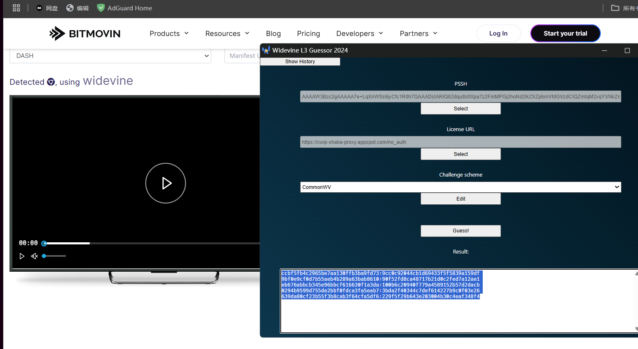Viewport: 638px width, 349px height.
Task: Expand the Developers menu
Action: pyautogui.click(x=360, y=33)
